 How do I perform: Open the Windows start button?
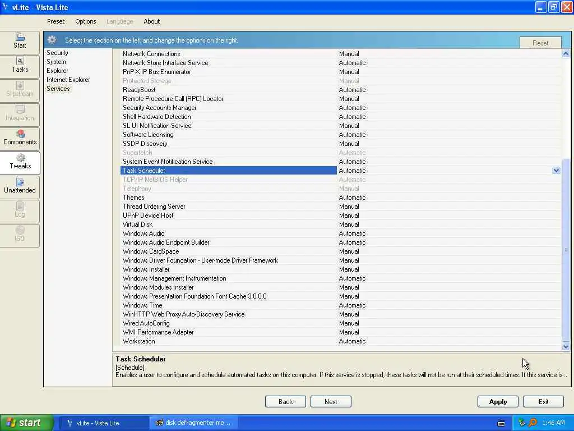[x=26, y=423]
